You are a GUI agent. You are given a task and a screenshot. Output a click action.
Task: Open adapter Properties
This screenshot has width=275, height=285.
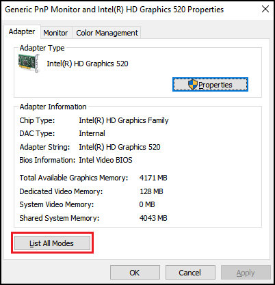210,85
